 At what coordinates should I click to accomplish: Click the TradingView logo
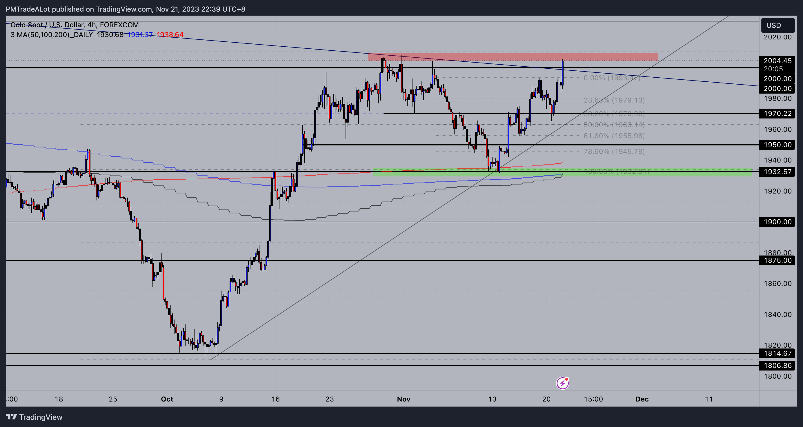[34, 417]
